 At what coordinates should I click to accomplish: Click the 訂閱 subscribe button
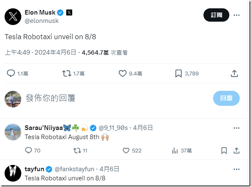pyautogui.click(x=216, y=15)
